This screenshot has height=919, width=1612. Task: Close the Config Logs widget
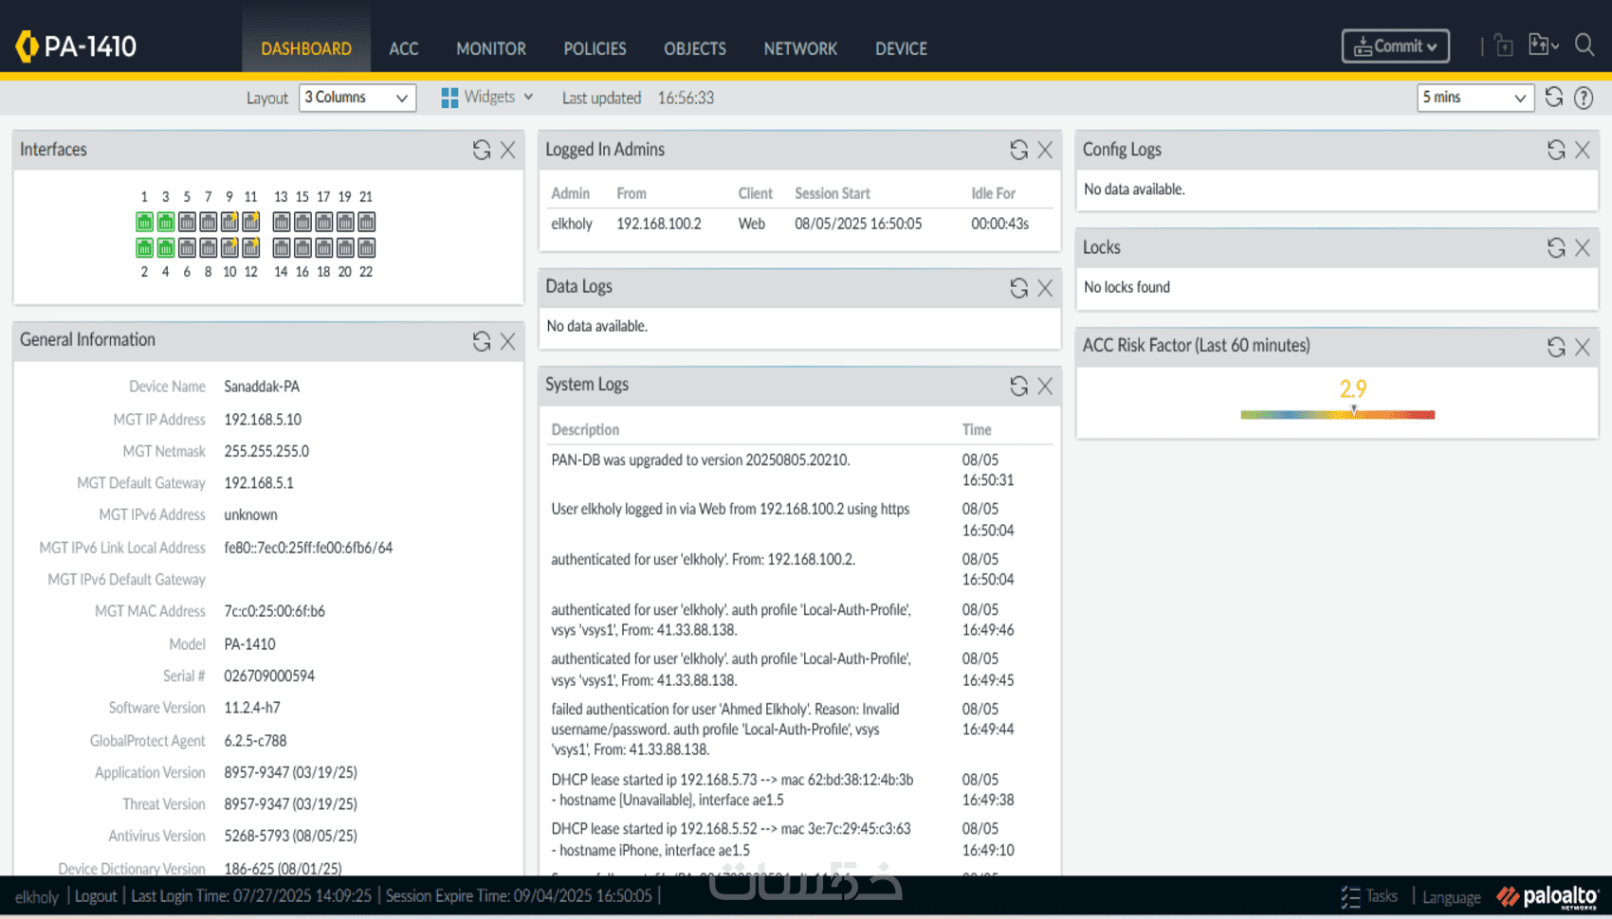(1583, 150)
